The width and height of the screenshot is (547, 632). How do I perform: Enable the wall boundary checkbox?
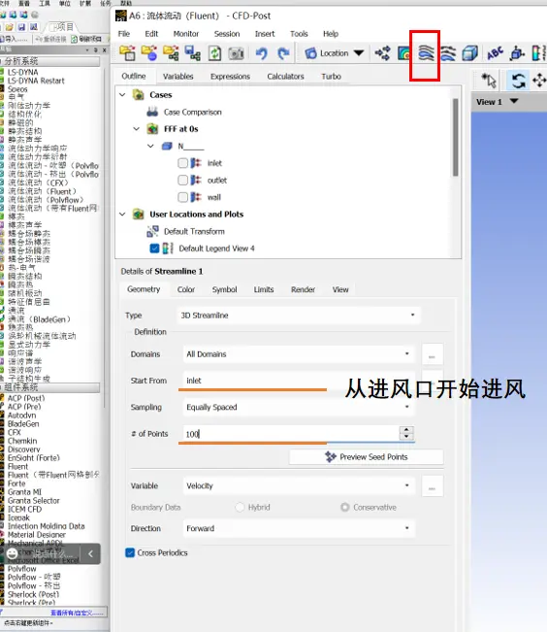pyautogui.click(x=183, y=197)
